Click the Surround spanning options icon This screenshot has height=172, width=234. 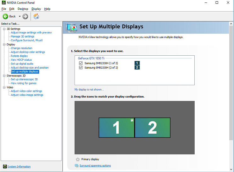pyautogui.click(x=77, y=166)
